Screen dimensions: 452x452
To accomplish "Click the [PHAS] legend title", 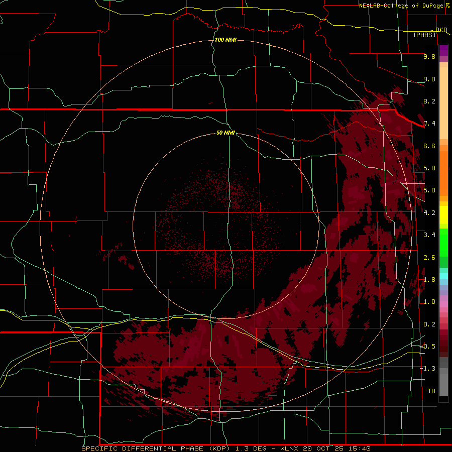I will click(424, 35).
